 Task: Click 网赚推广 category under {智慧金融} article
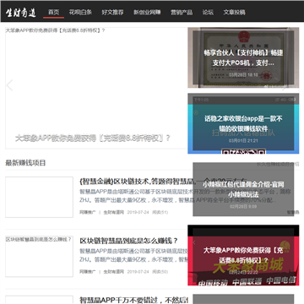88,212
